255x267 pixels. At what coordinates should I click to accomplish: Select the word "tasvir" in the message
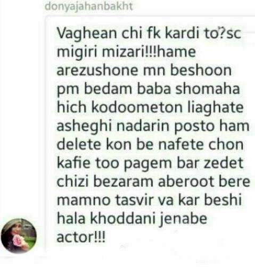(x=135, y=200)
